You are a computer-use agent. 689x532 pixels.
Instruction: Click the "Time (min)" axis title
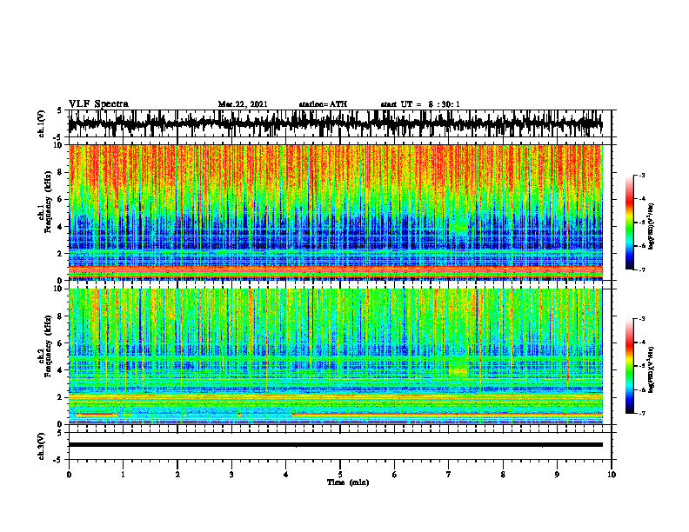click(348, 482)
